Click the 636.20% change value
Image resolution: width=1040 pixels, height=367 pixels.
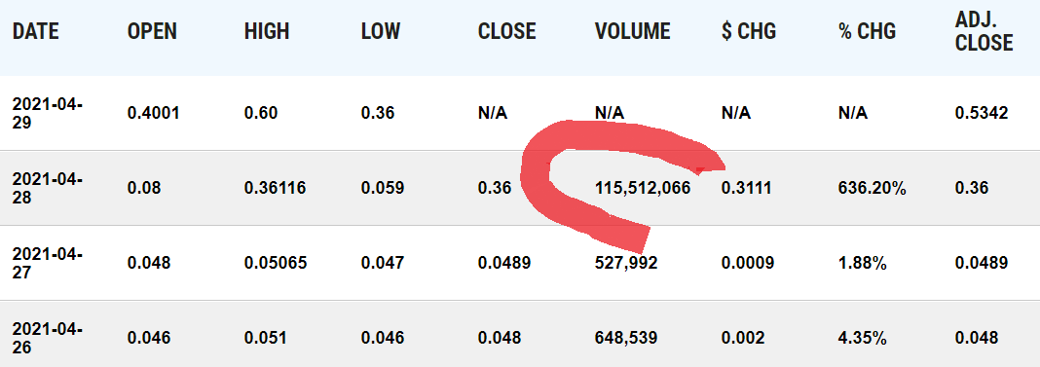(x=873, y=188)
